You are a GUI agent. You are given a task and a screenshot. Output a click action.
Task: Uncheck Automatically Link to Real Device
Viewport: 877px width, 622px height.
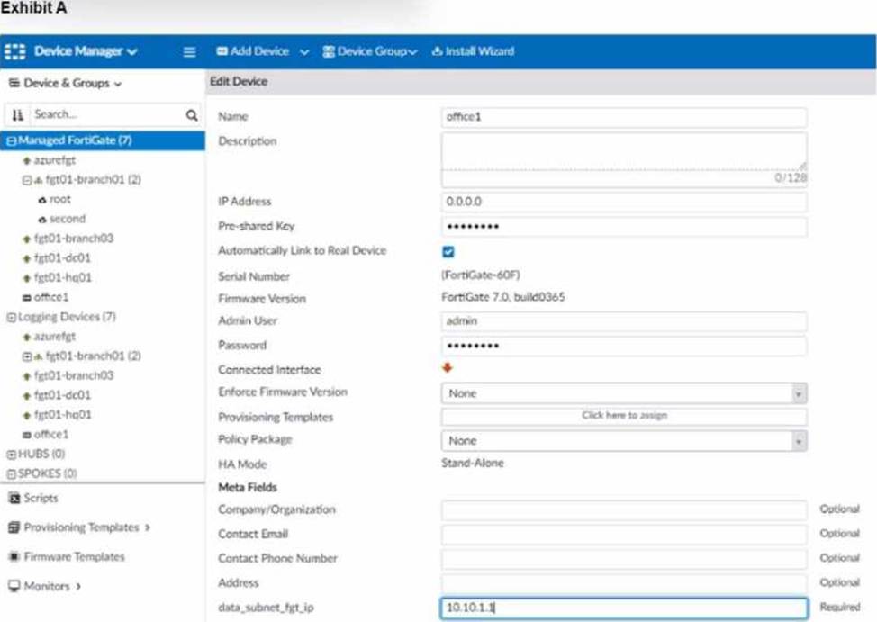pyautogui.click(x=448, y=252)
